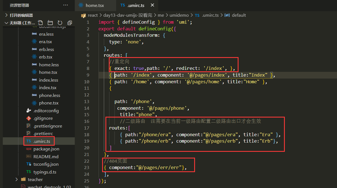
Task: Open home.tsx in the file tree
Action: click(x=48, y=72)
